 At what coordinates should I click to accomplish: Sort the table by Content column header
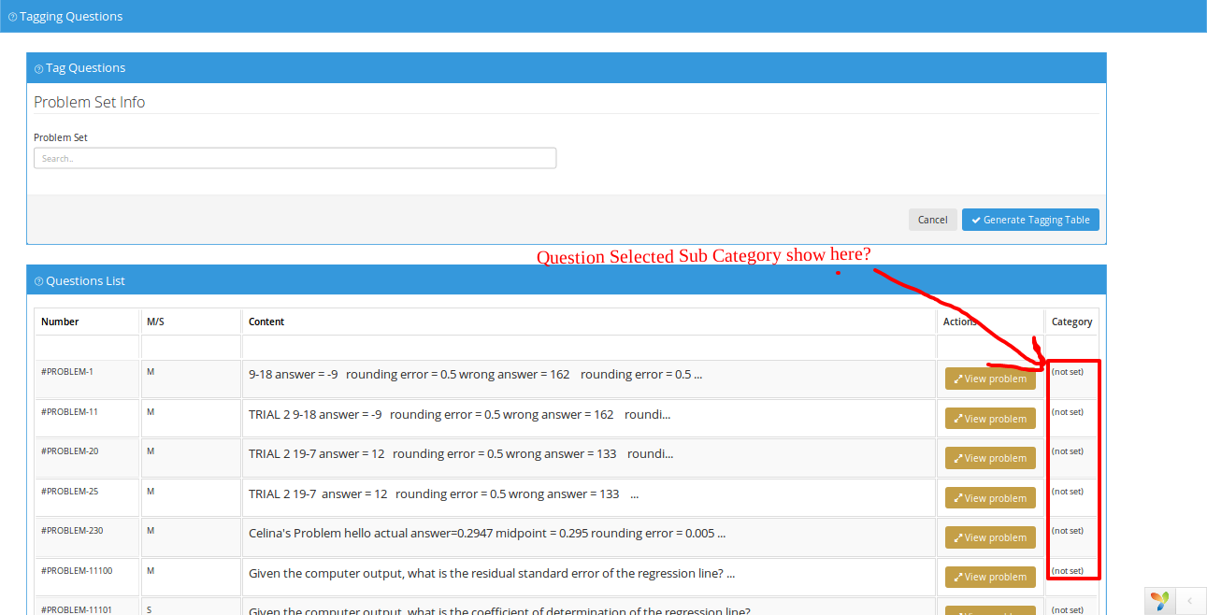(266, 322)
